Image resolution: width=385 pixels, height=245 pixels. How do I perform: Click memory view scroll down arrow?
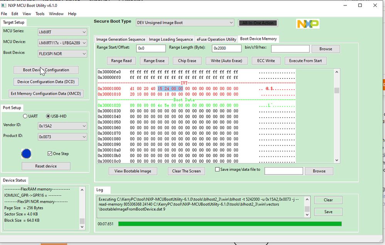(337, 160)
